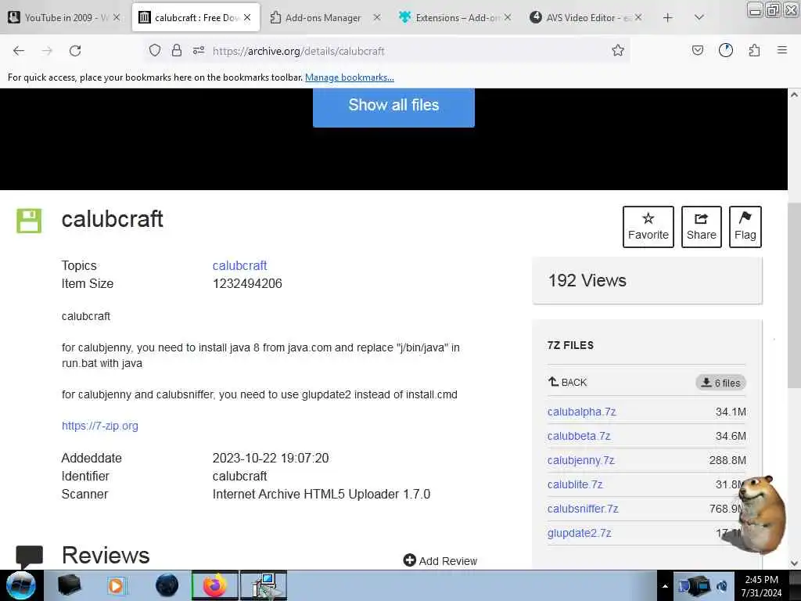Viewport: 801px width, 601px height.
Task: Open the installer computer taskbar icon
Action: [x=264, y=585]
